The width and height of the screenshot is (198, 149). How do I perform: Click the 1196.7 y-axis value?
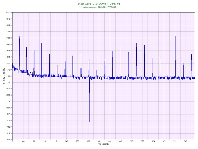coord(9,127)
